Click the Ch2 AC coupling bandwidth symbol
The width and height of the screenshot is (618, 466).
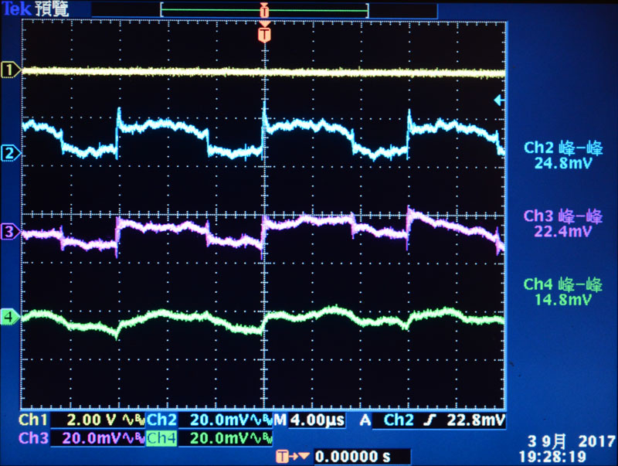click(261, 420)
